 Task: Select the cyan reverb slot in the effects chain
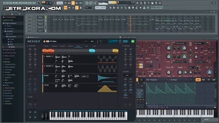point(92,51)
